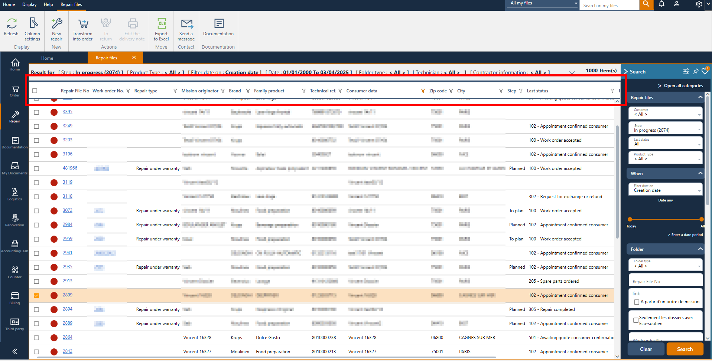
Task: Open the All my files dropdown
Action: click(x=542, y=3)
